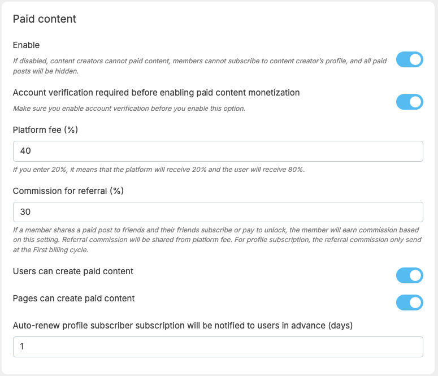
Task: Click the 'Make sure you enable account verification' hint
Action: 129,109
